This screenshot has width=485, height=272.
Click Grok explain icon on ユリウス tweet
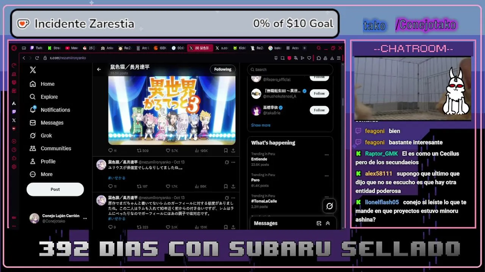click(x=227, y=162)
